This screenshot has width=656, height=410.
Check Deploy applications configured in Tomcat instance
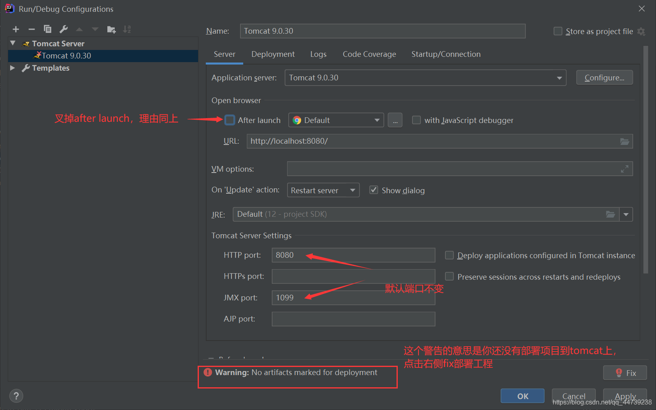click(449, 255)
